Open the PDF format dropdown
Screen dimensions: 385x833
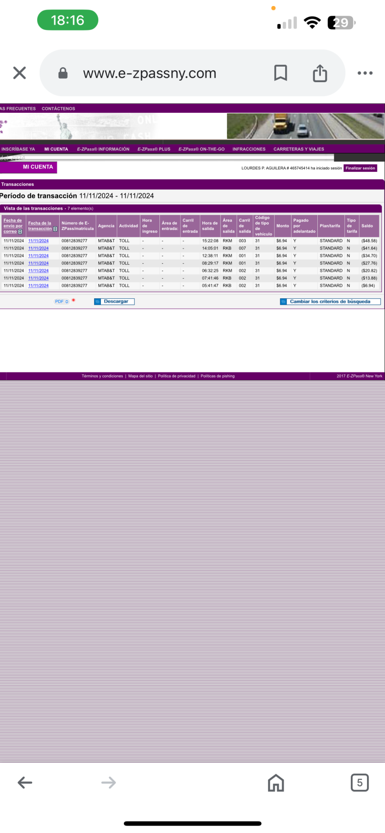pos(62,302)
